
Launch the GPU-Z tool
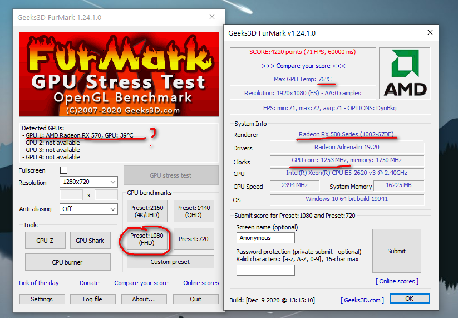tap(45, 241)
